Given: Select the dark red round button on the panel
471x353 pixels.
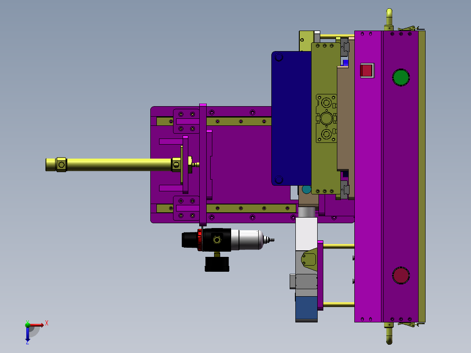Looking at the screenshot, I should tap(401, 275).
